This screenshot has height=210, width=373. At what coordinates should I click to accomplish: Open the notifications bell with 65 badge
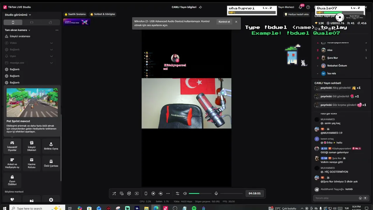coord(300,7)
